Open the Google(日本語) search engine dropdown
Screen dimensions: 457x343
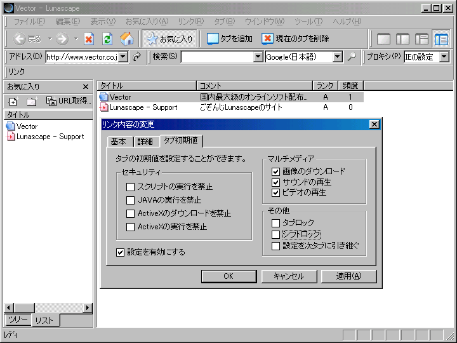point(337,57)
